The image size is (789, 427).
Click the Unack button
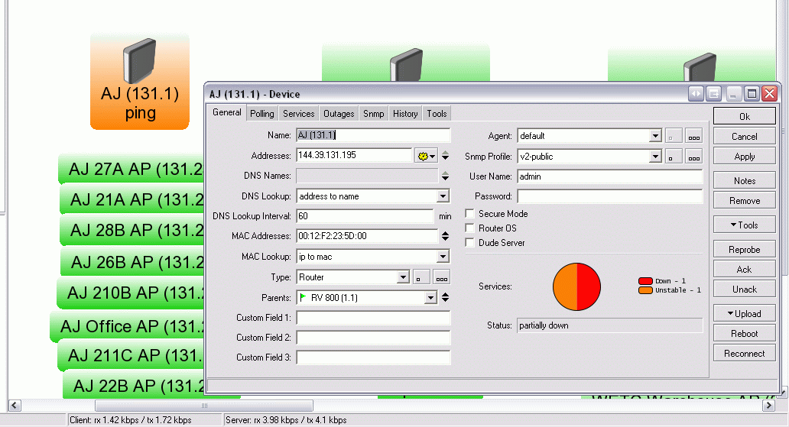pyautogui.click(x=744, y=290)
